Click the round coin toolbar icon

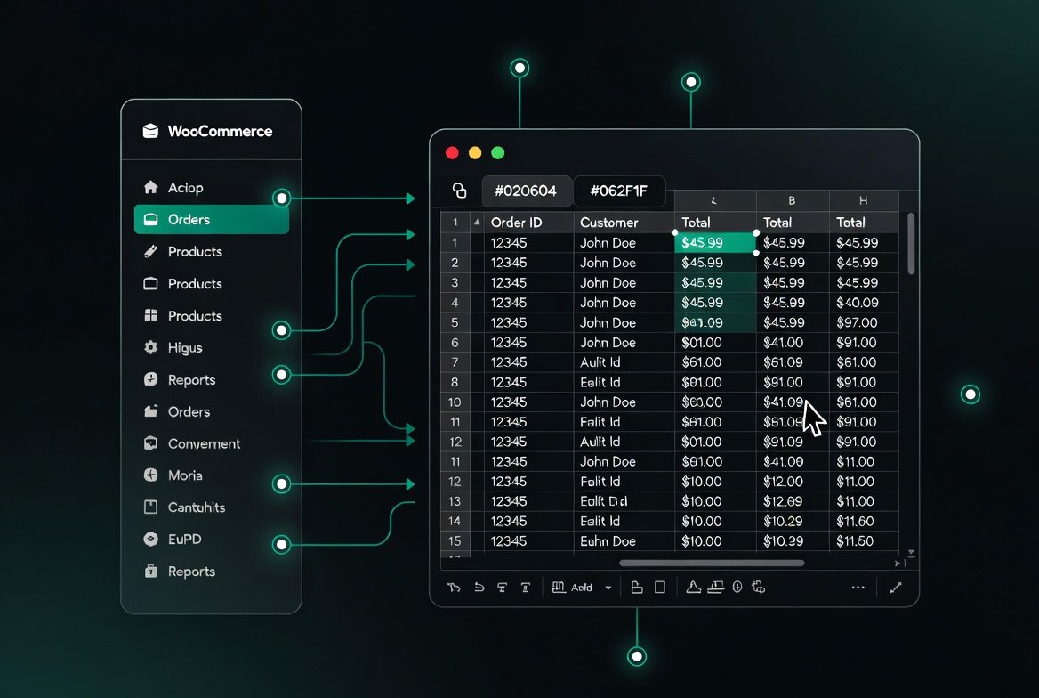click(x=737, y=588)
